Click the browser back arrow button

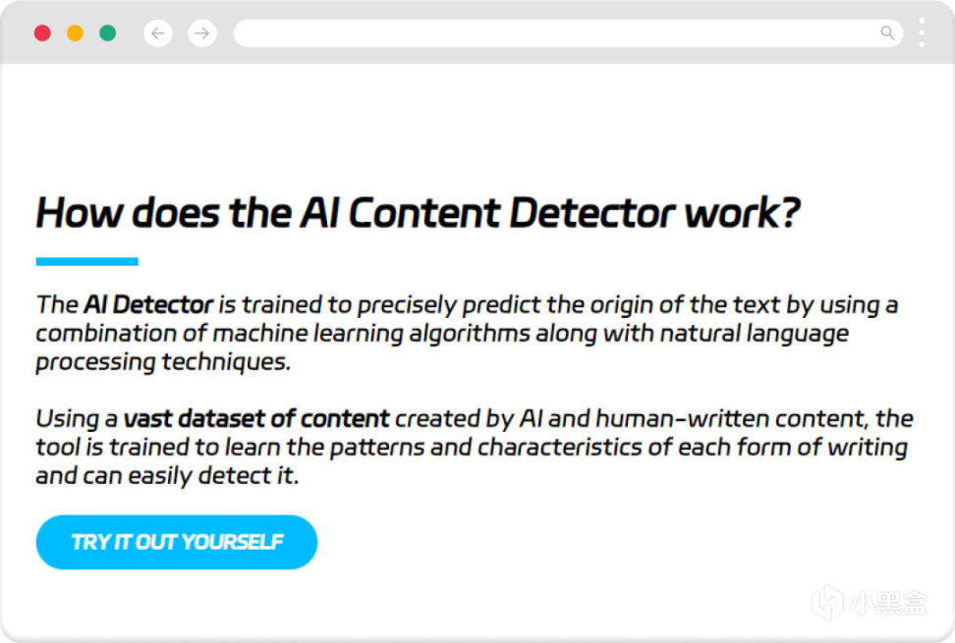point(157,33)
